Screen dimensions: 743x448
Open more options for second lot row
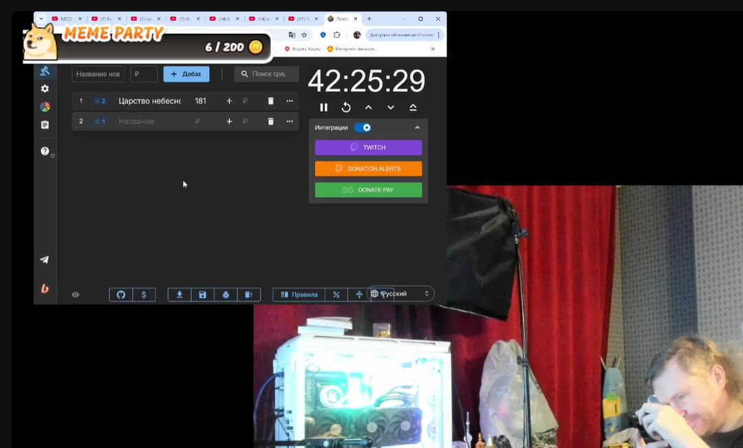(x=290, y=122)
